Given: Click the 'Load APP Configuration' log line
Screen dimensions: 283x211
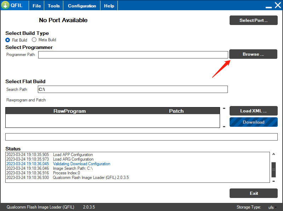Looking at the screenshot, I should pyautogui.click(x=73, y=155).
